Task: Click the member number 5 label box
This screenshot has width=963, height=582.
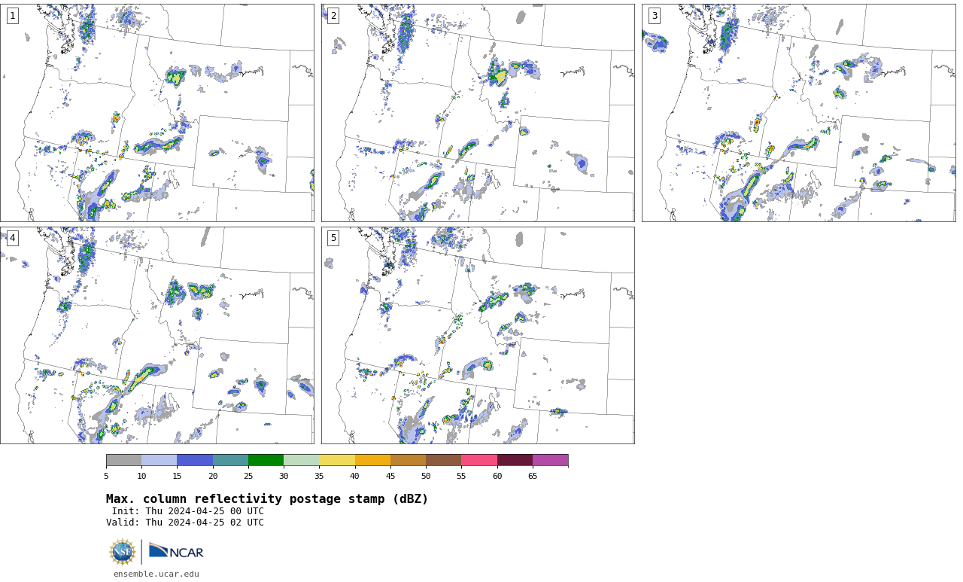Action: [x=333, y=238]
